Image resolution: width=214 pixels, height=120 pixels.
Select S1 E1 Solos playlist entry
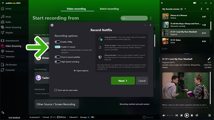[185, 41]
